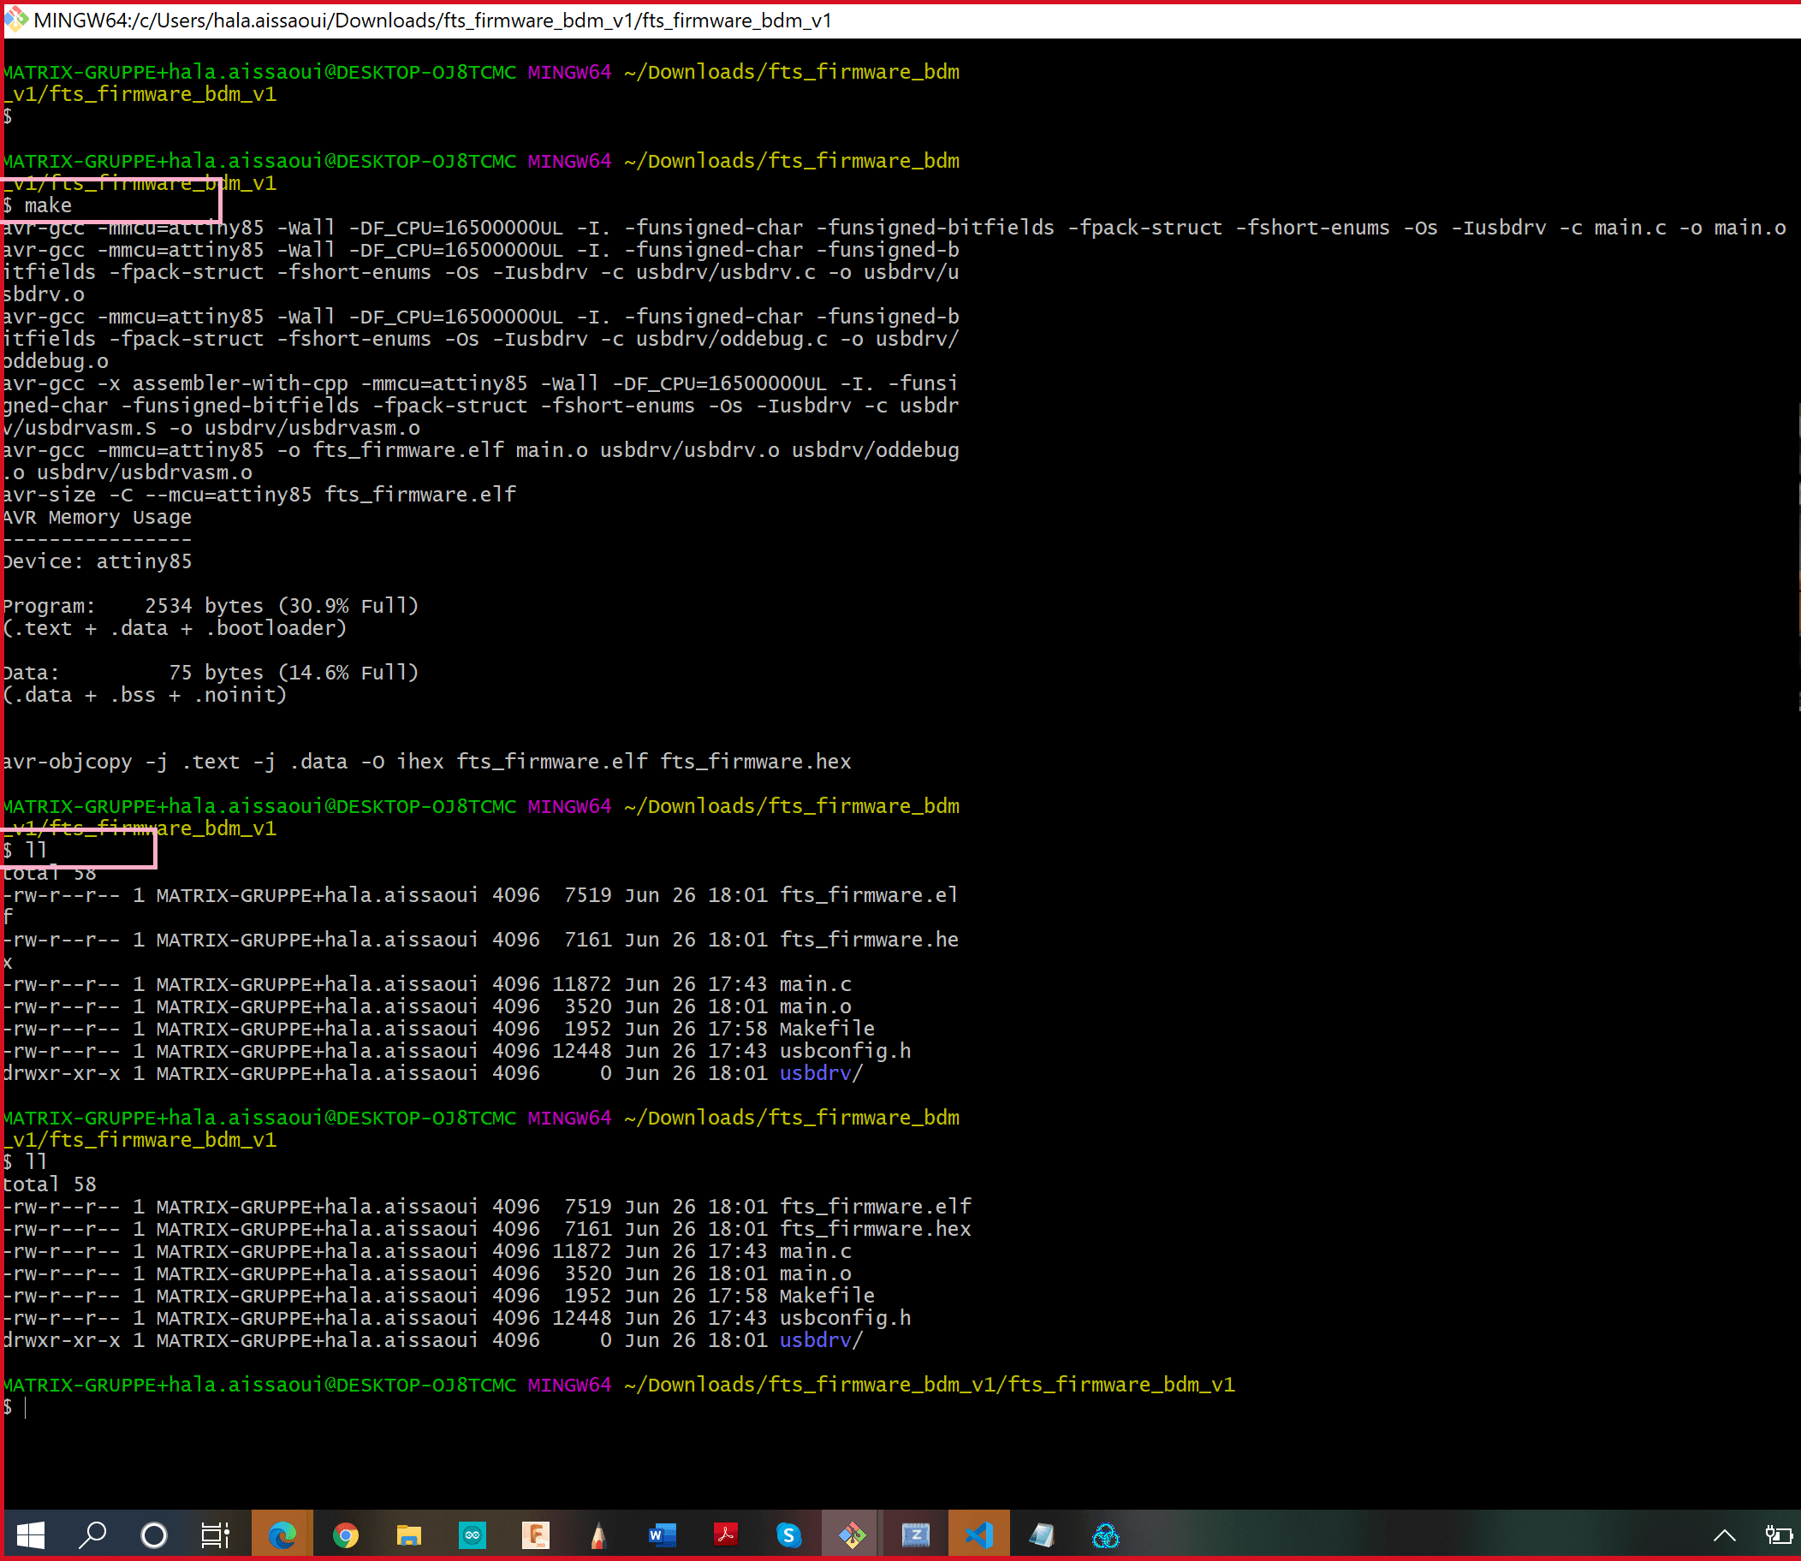The image size is (1801, 1561).
Task: Click the active Git Bash taskbar icon
Action: pos(853,1535)
